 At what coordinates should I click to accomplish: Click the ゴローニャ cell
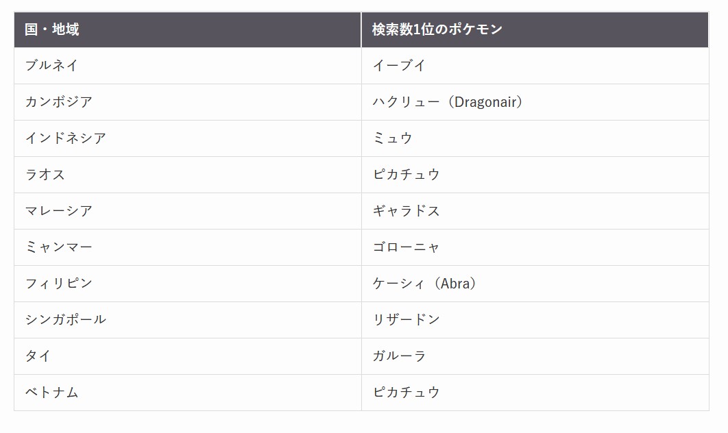tap(407, 247)
